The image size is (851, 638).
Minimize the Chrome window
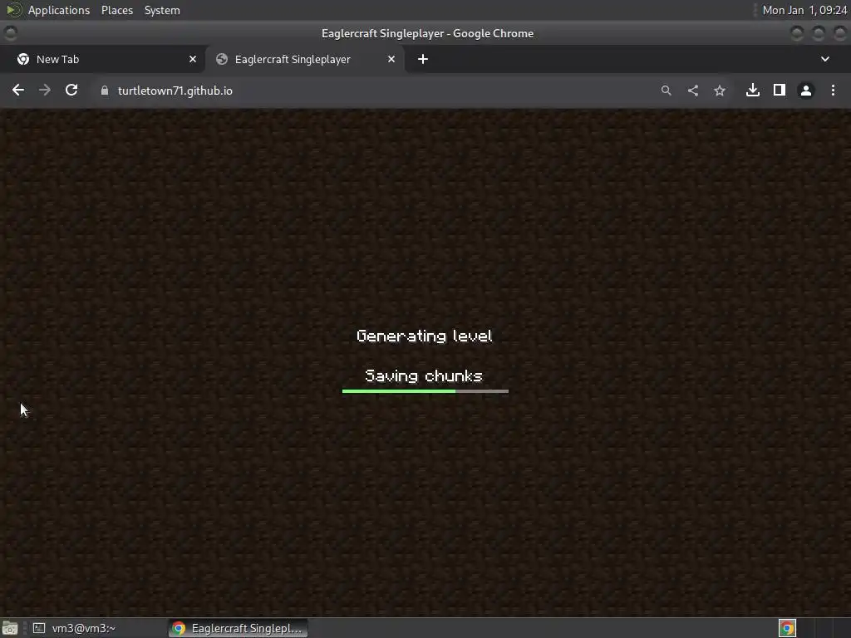797,33
